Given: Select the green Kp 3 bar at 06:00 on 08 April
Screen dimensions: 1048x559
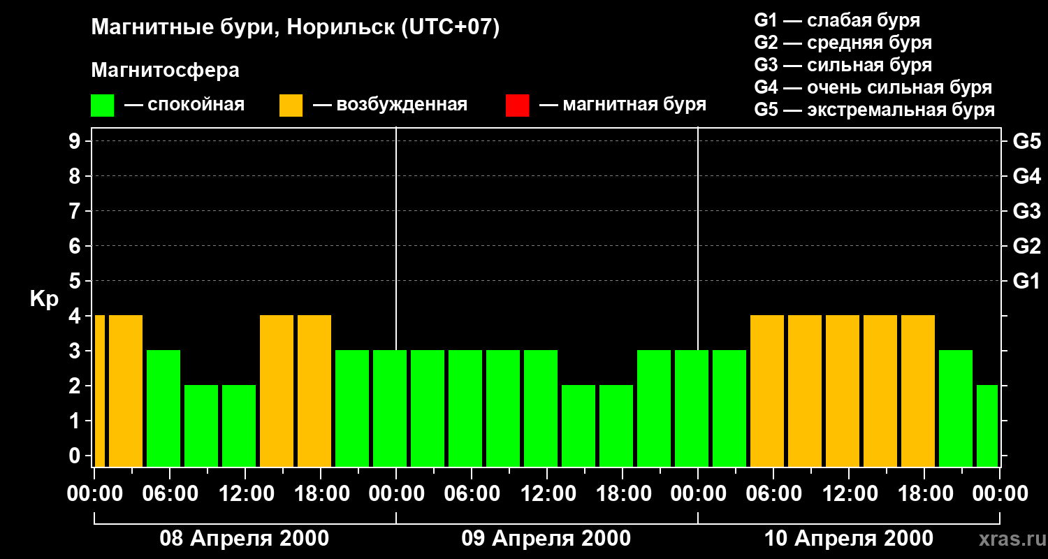Looking at the screenshot, I should pos(163,408).
